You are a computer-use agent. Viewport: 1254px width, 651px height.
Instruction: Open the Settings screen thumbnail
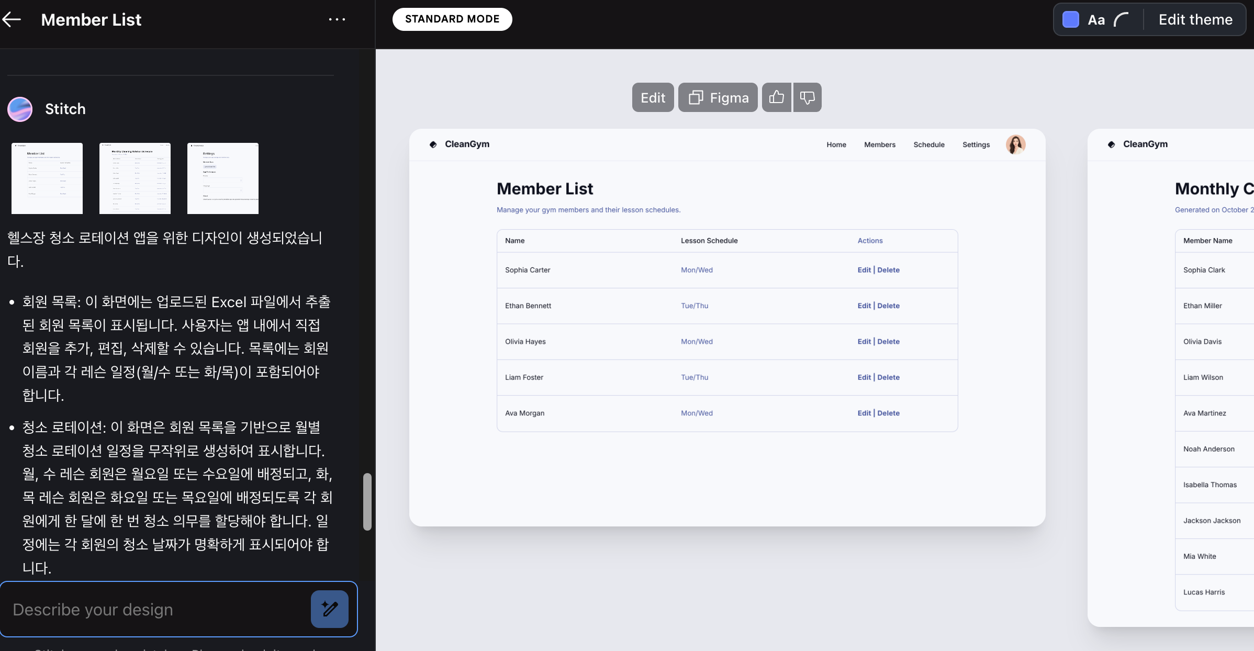pyautogui.click(x=222, y=178)
